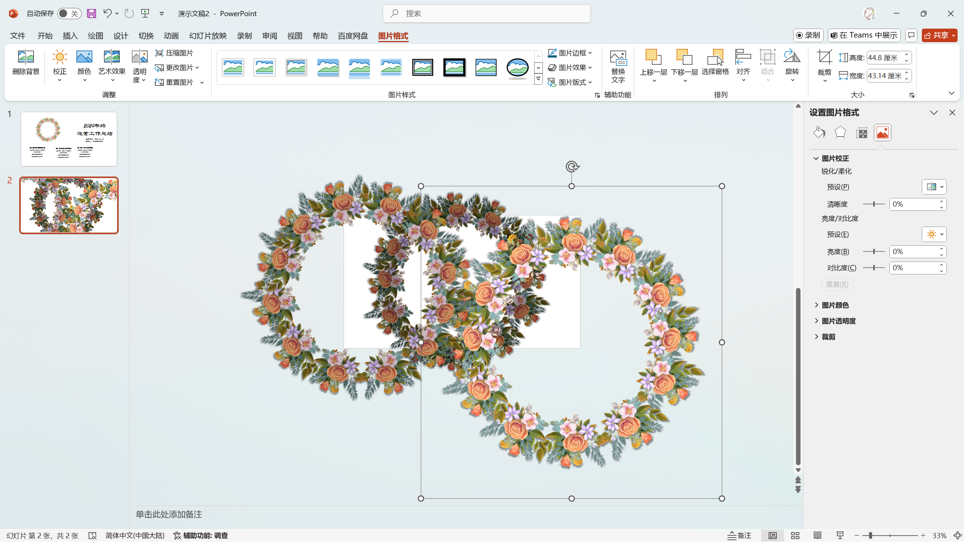Toggle Normal view button in status bar
Screen dimensions: 964x542
pyautogui.click(x=772, y=535)
